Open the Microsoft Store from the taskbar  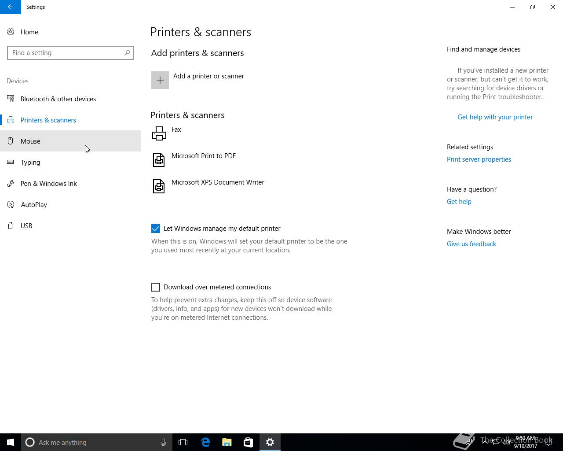point(248,442)
